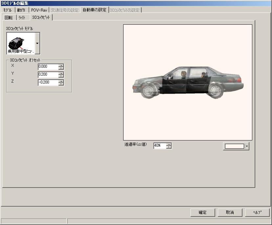Raise the 透過率 value with up arrow

point(169,144)
